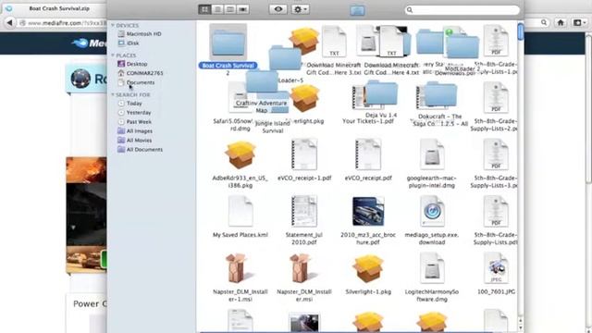Select Napster_DLM_Installer-1.msi icon
This screenshot has width=592, height=333.
pos(237,268)
